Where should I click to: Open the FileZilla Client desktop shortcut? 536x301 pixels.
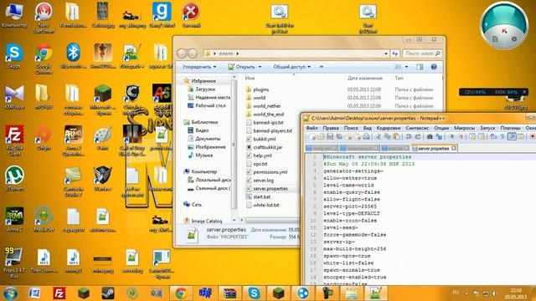[x=14, y=140]
